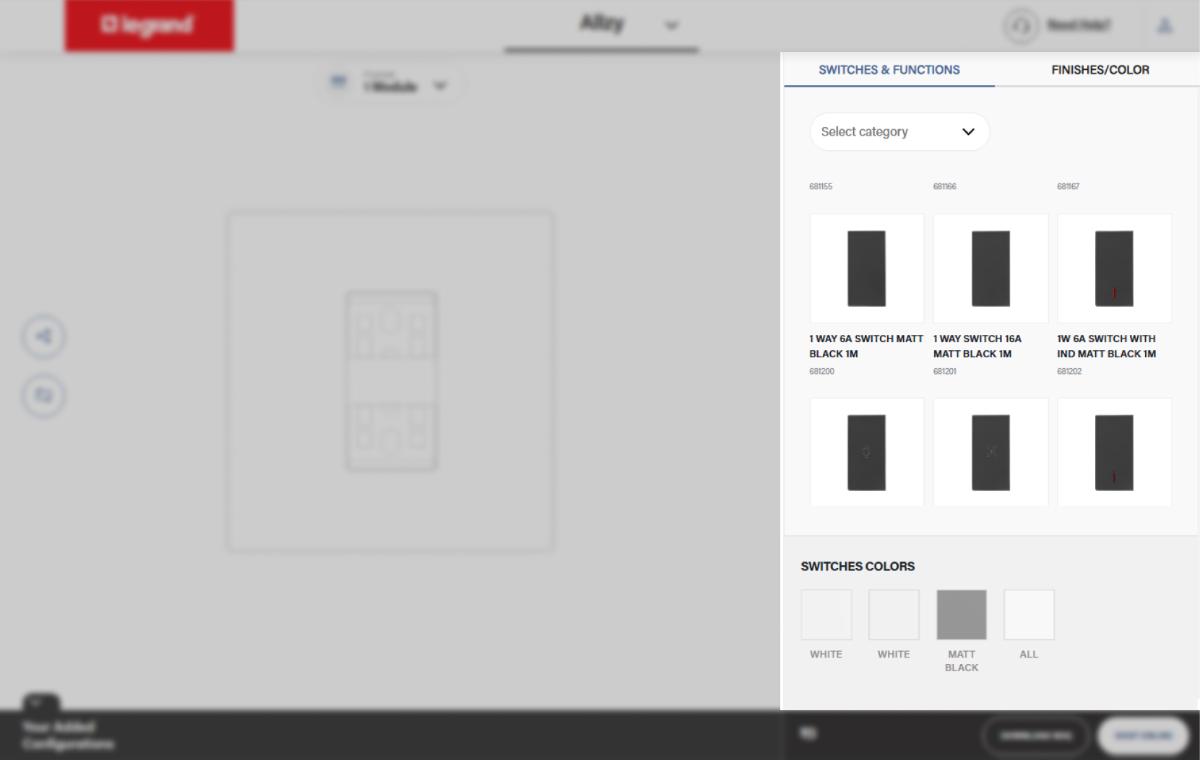Select the switch with the bulb symbol
The image size is (1200, 760).
click(866, 453)
